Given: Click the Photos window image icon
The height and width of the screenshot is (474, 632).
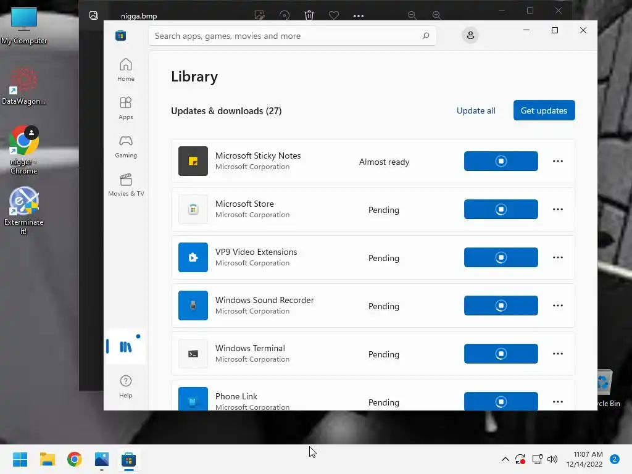Looking at the screenshot, I should click(x=94, y=15).
